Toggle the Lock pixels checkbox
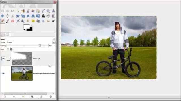181x101 pixels. 8,49
